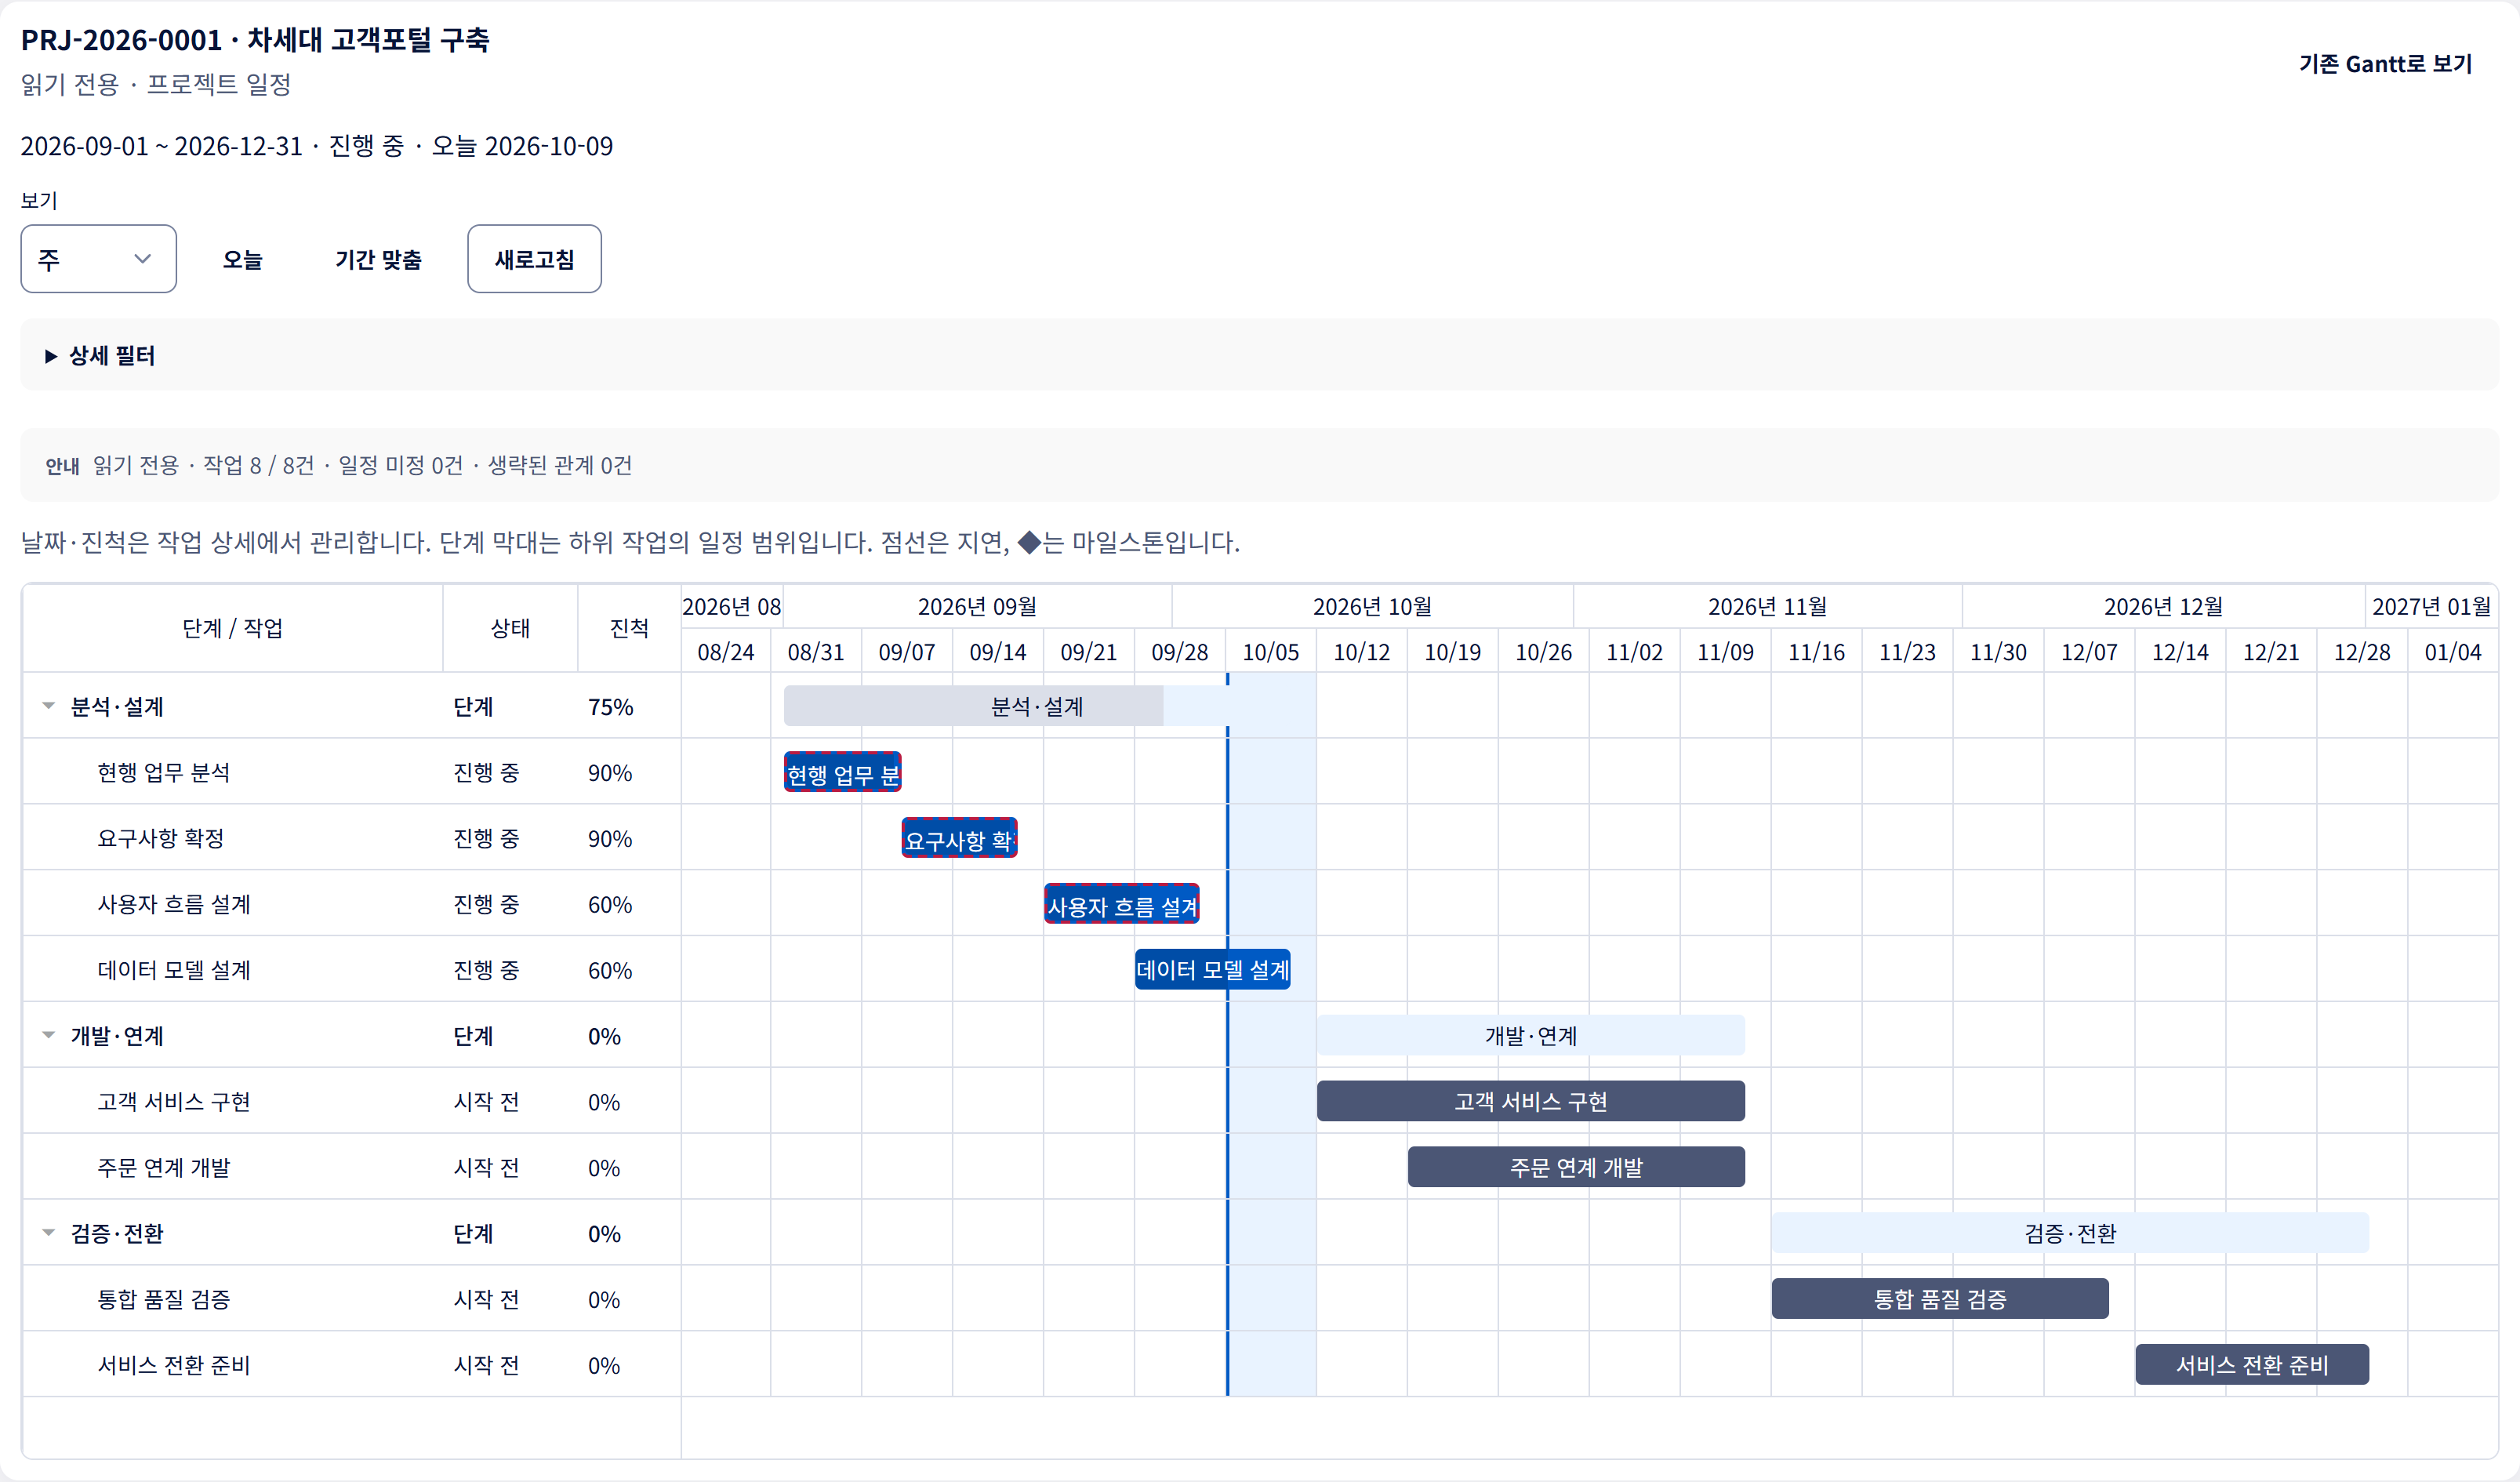This screenshot has width=2520, height=1482.
Task: Open the 기존 Gantt로 보기 link
Action: 2385,64
